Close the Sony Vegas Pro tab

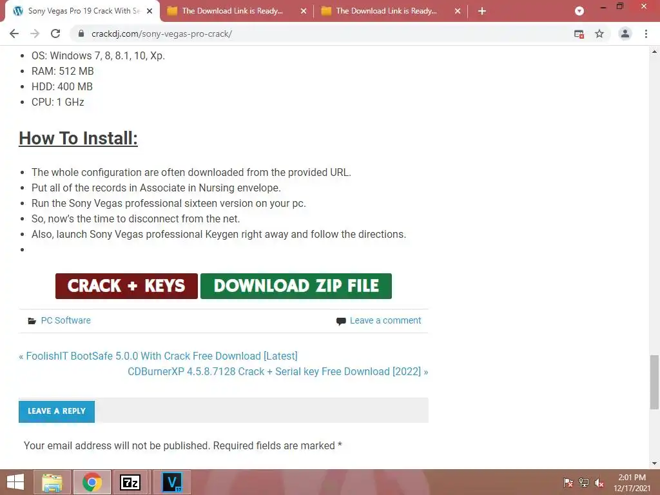[150, 11]
